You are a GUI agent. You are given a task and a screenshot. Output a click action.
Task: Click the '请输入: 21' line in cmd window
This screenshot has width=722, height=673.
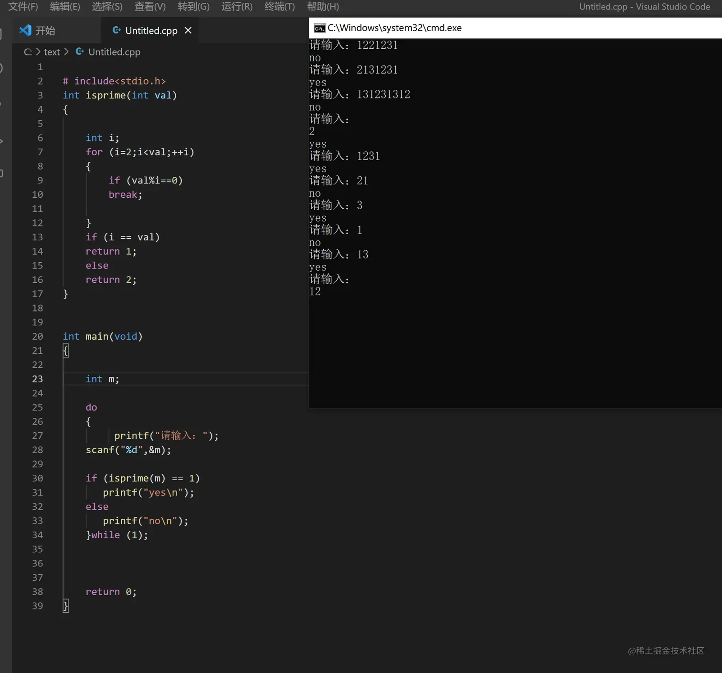point(339,181)
